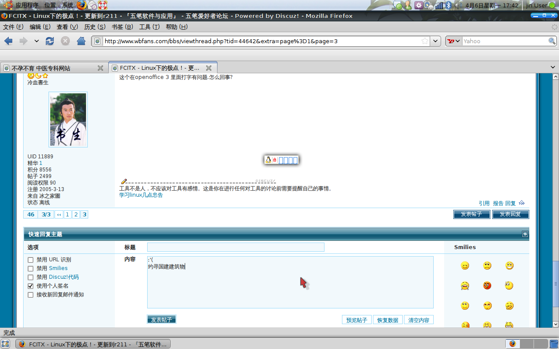Viewport: 559px width, 349px height.
Task: Go back with the browser Back arrow
Action: pyautogui.click(x=9, y=41)
